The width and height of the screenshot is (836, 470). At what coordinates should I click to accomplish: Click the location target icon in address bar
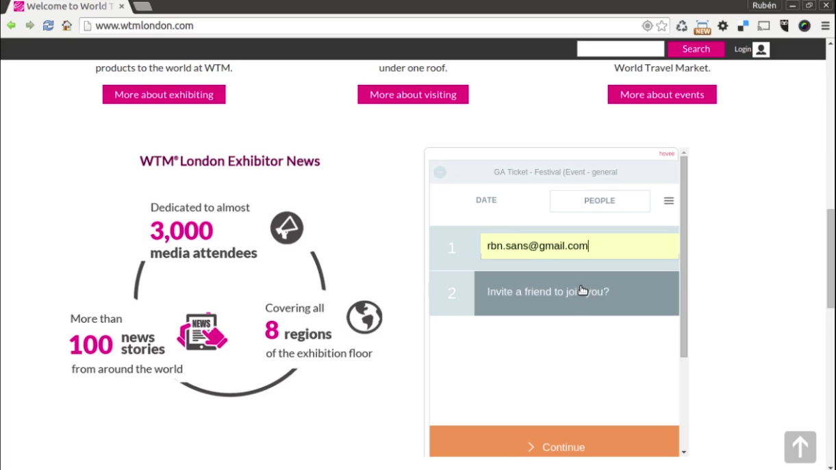[647, 26]
